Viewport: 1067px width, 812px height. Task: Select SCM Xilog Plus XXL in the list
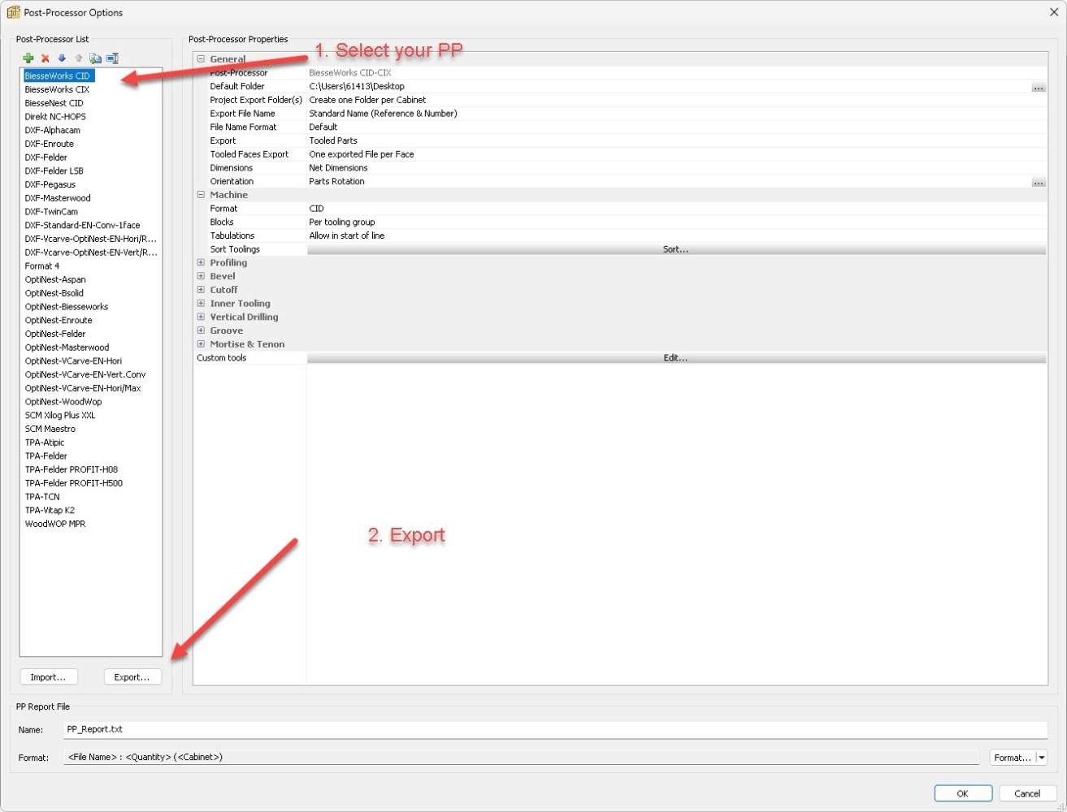click(59, 416)
